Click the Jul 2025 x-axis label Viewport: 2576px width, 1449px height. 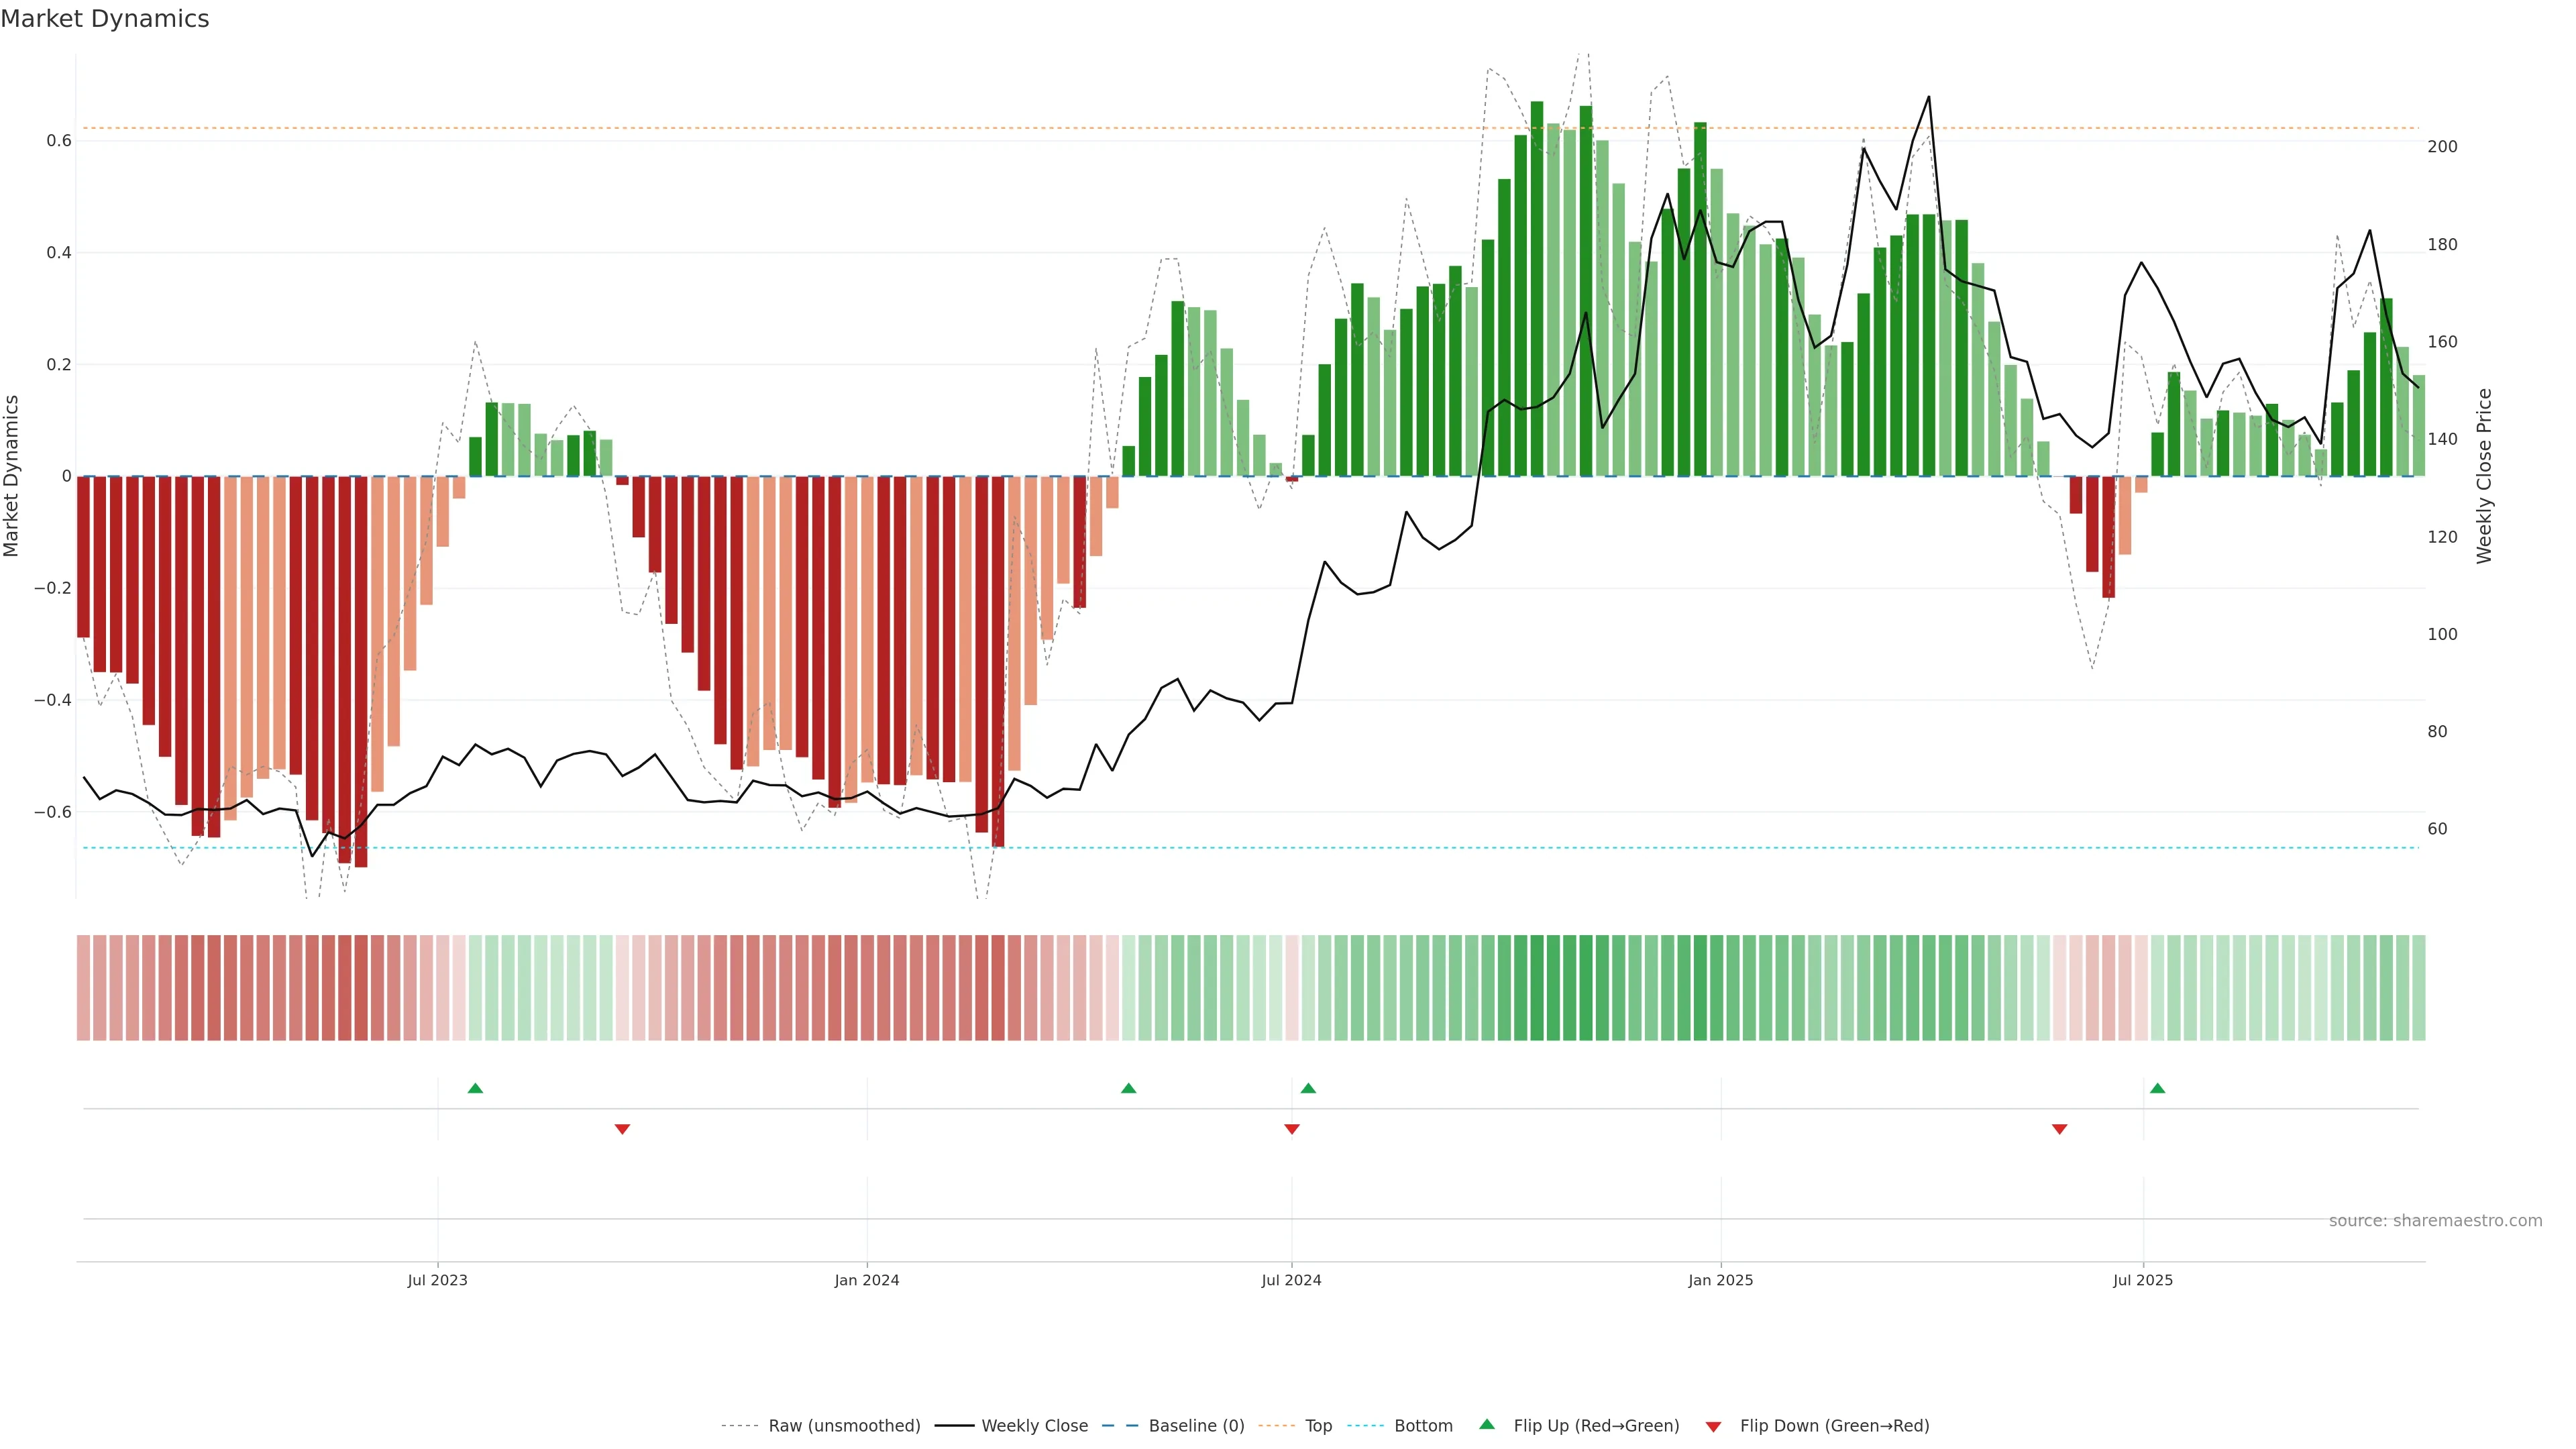(2142, 1280)
